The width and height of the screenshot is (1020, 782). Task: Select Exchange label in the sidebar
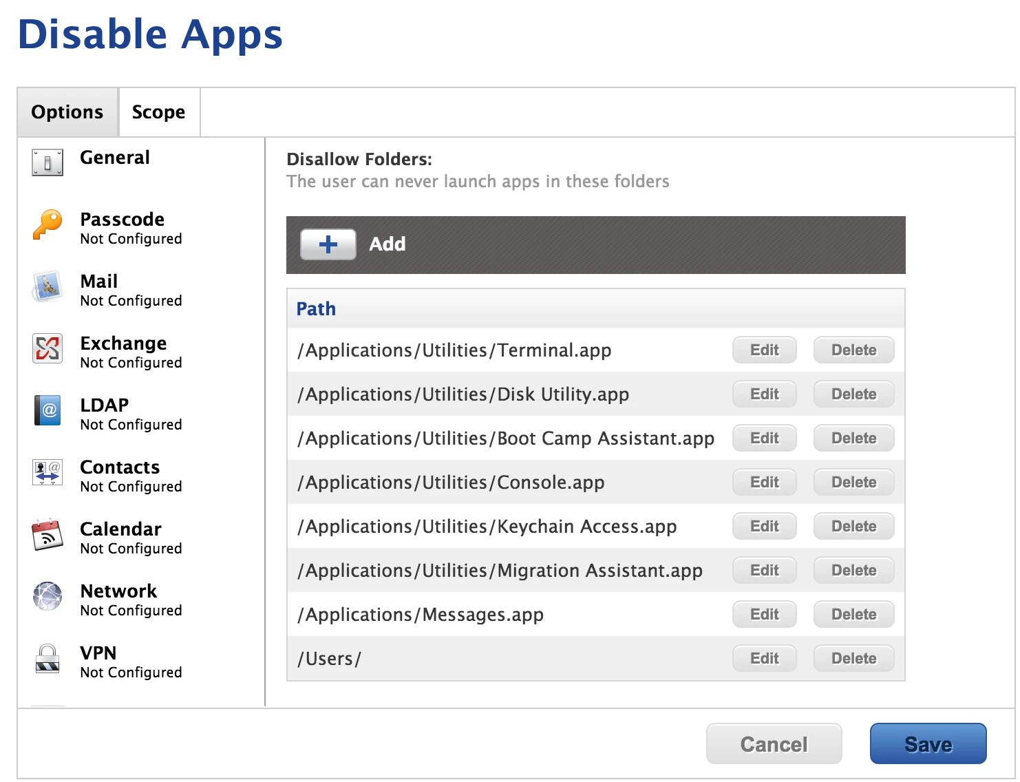(x=124, y=344)
